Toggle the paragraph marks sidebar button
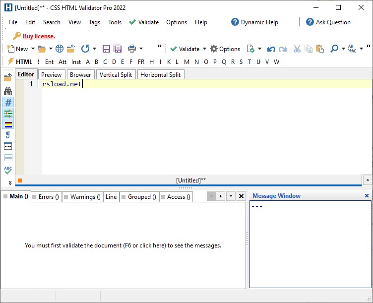This screenshot has width=373, height=303. pos(8,135)
